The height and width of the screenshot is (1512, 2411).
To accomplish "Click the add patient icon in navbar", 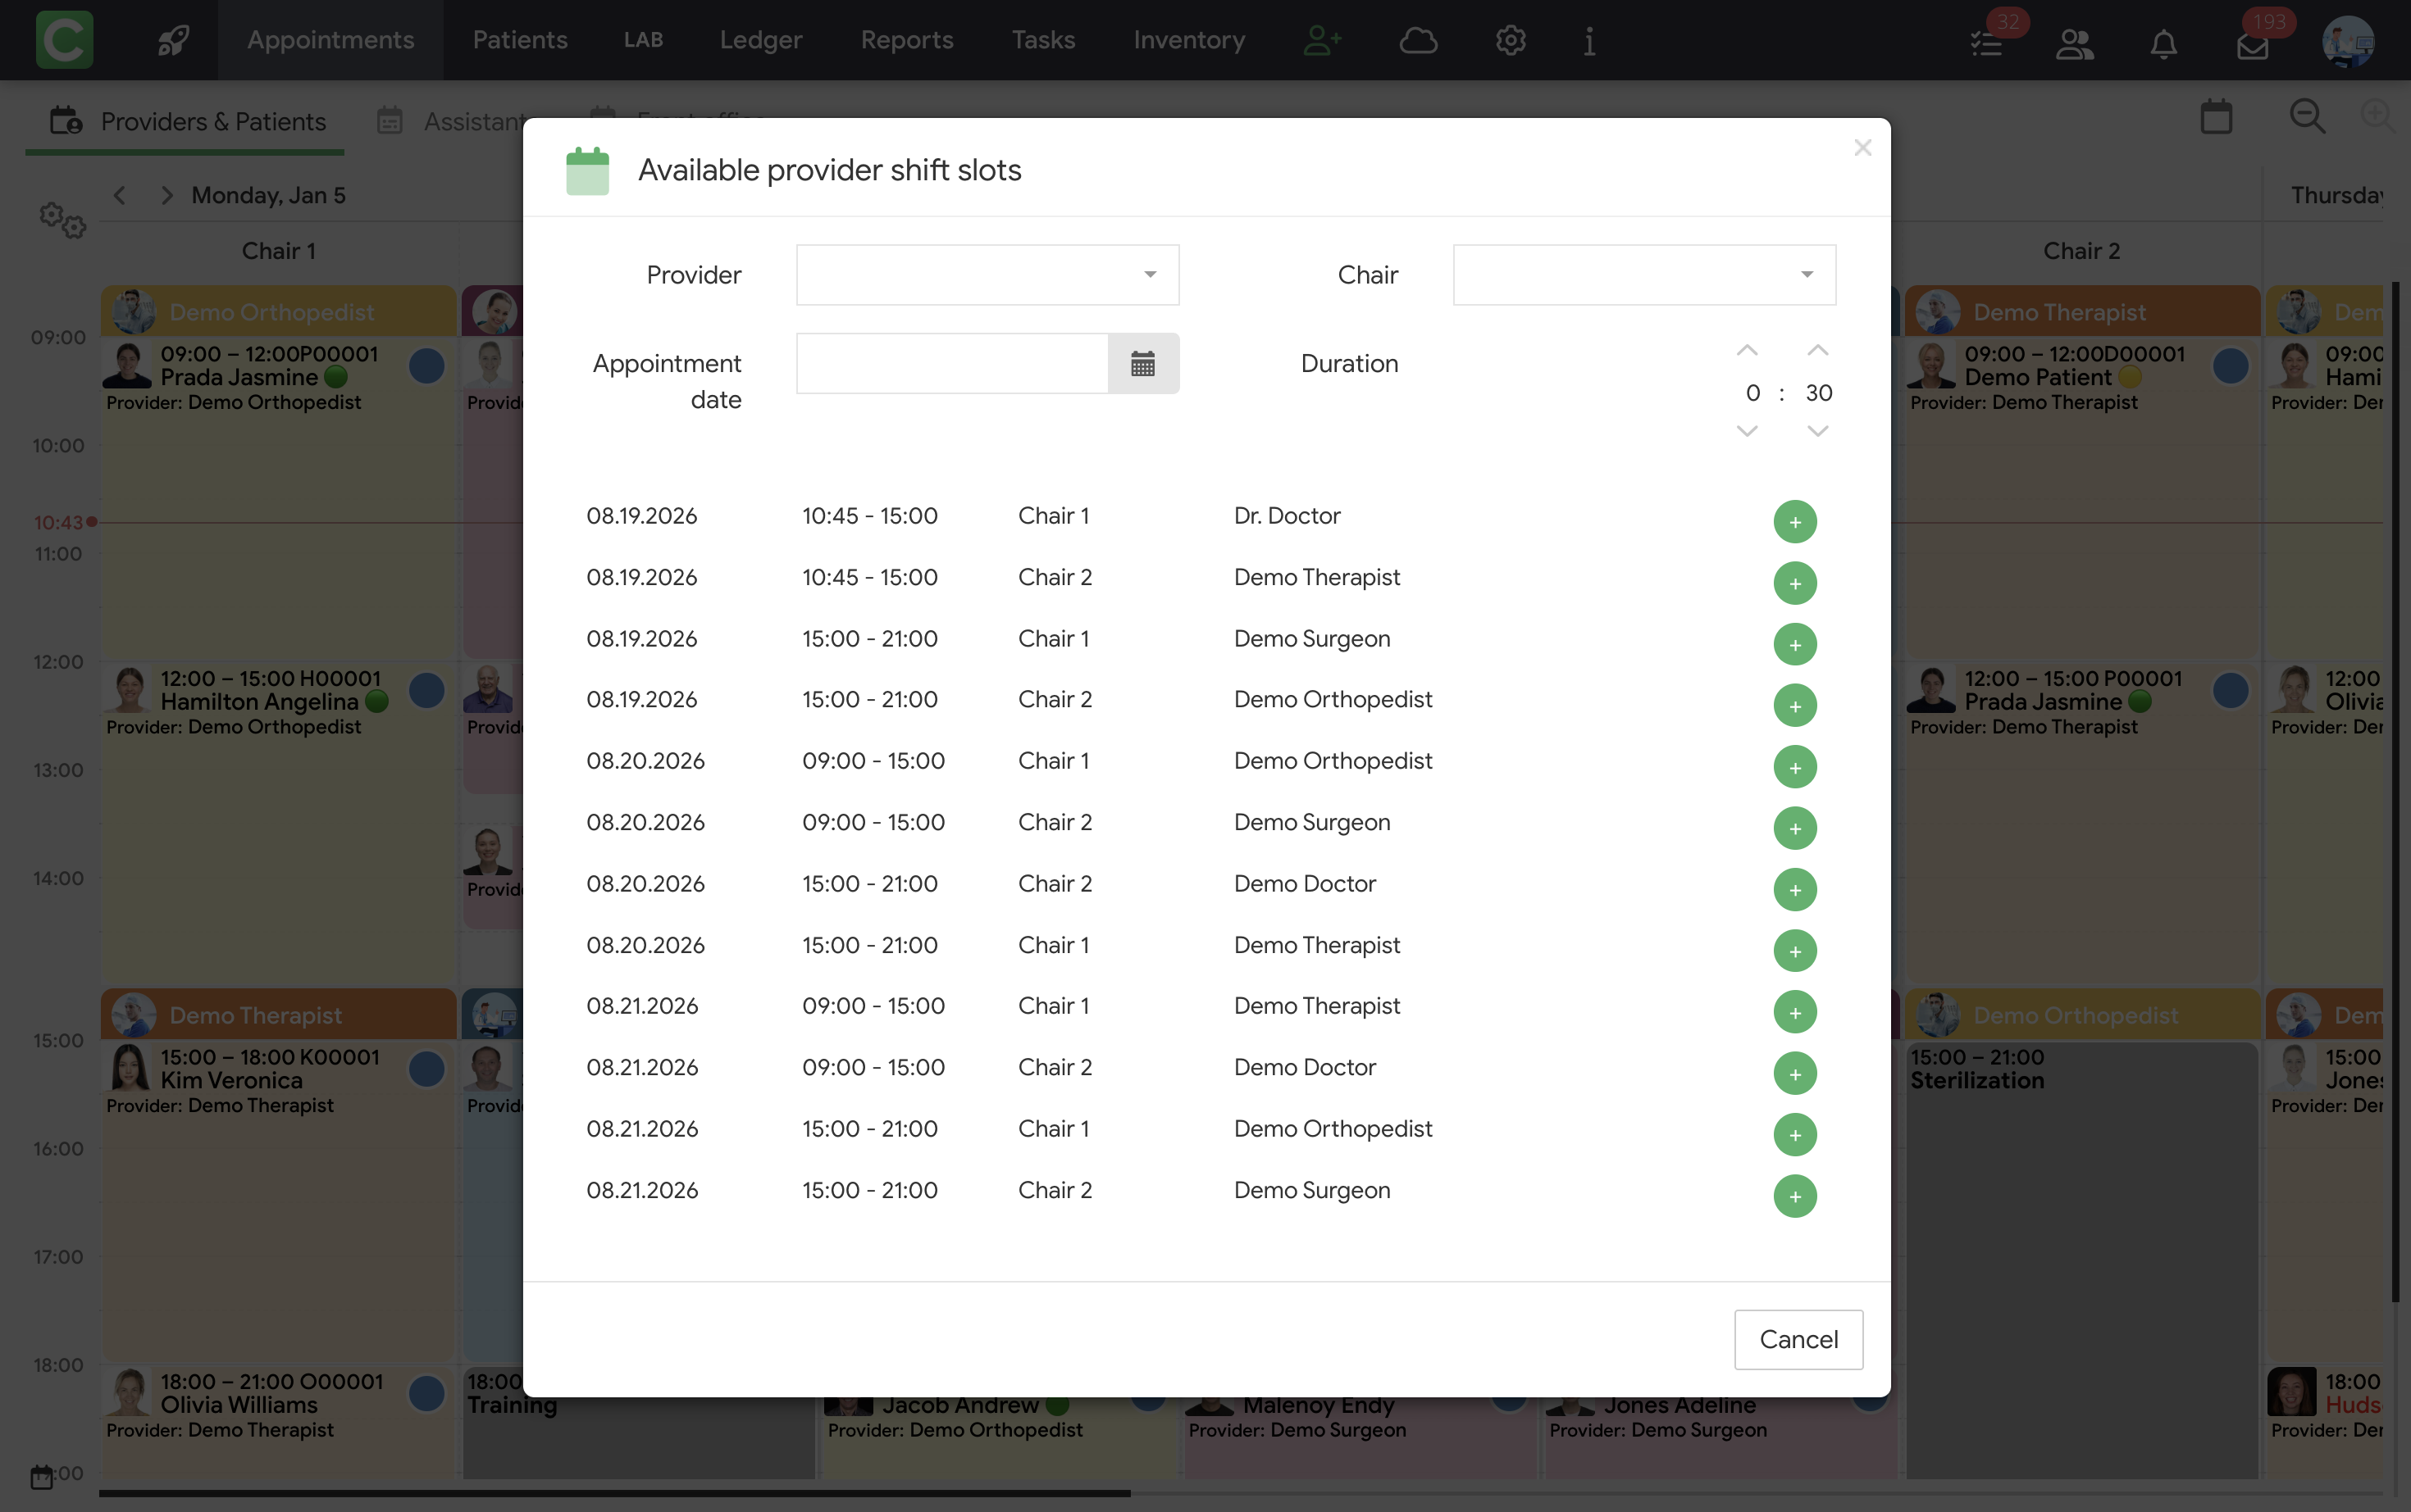I will (x=1323, y=40).
